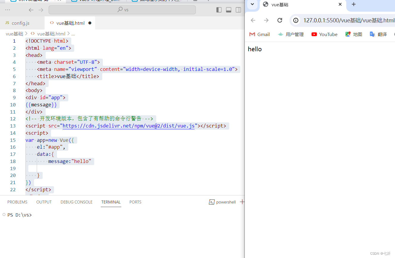Open the VS Code ellipsis menu

(x=8, y=10)
